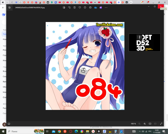Image resolution: width=168 pixels, height=134 pixels.
Task: Open the S user avatar in the browser
Action: point(4,125)
